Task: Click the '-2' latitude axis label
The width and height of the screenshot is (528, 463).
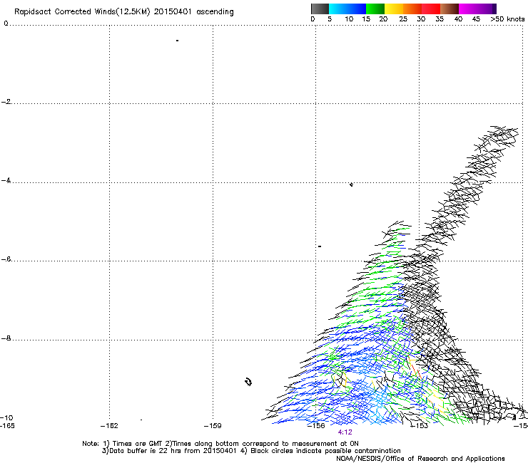Action: [6, 102]
